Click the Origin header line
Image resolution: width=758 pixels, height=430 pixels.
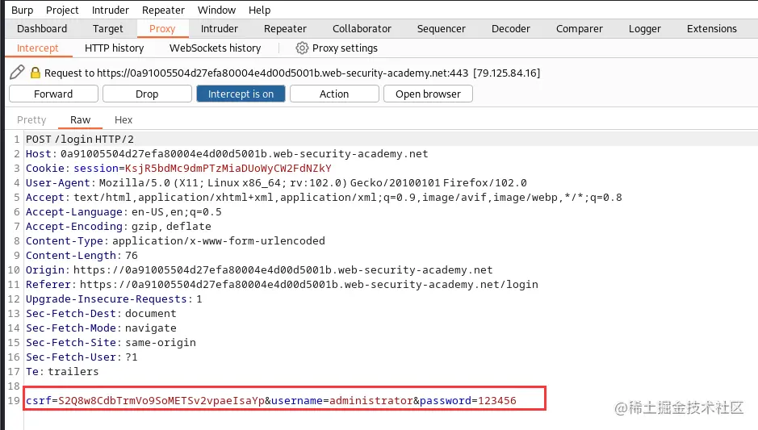(x=259, y=269)
